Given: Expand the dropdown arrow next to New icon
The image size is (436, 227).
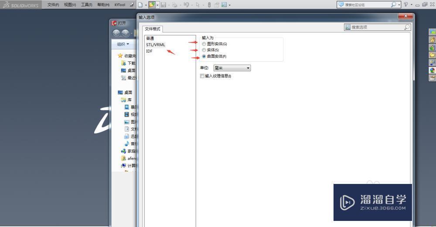Looking at the screenshot, I should [146, 5].
